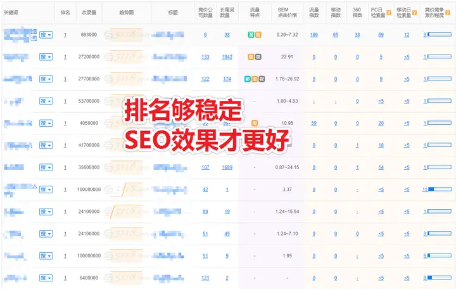
Task: Open bidding company count link 133
Action: (205, 57)
